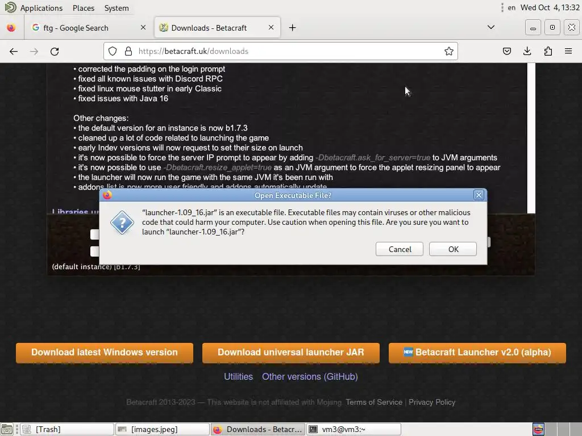Follow the Utilities link
This screenshot has width=582, height=436.
pos(238,377)
